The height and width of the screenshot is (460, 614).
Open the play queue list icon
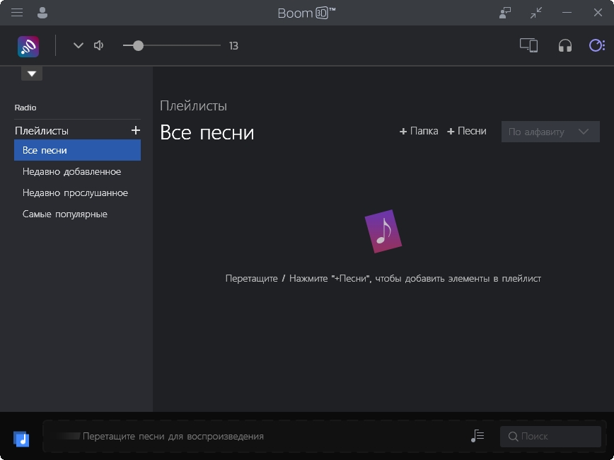coord(477,436)
